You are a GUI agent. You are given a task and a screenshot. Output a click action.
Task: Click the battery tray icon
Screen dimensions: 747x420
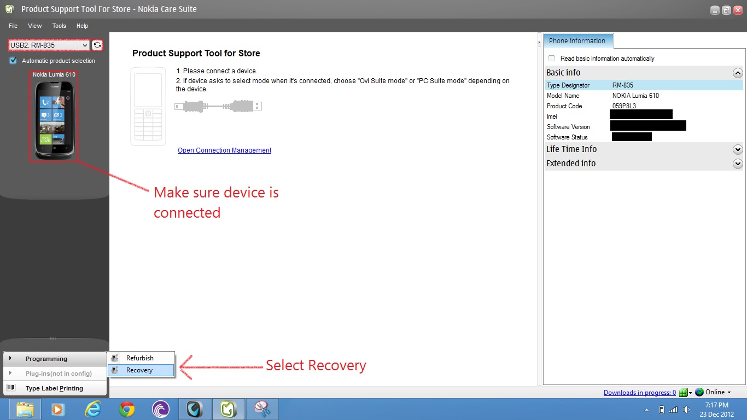[x=661, y=410]
